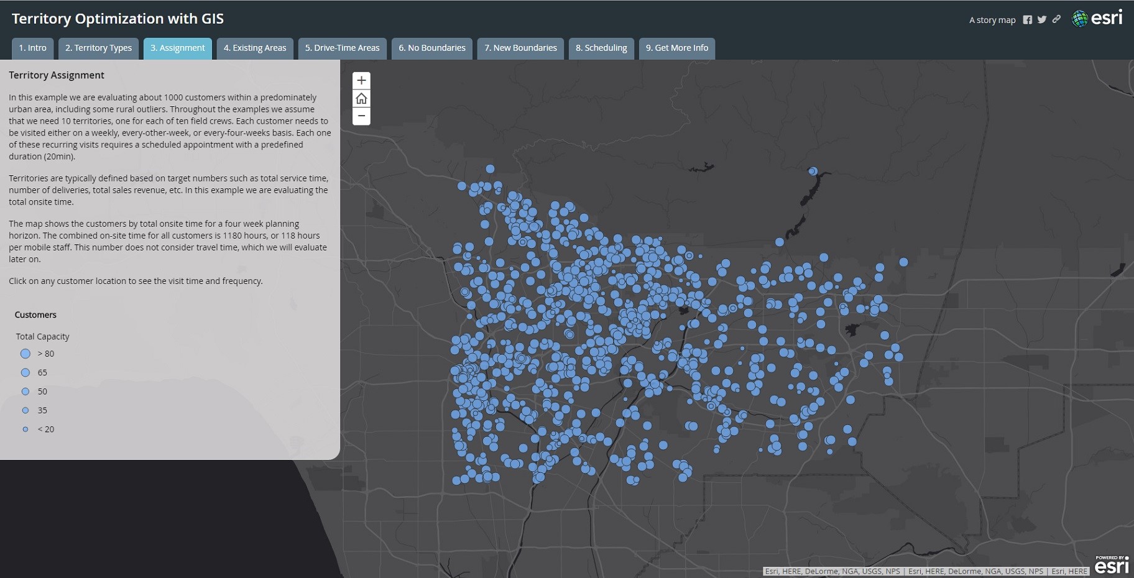Image resolution: width=1134 pixels, height=578 pixels.
Task: Click the isolated northeastern customer point by the reservoir
Action: (813, 171)
